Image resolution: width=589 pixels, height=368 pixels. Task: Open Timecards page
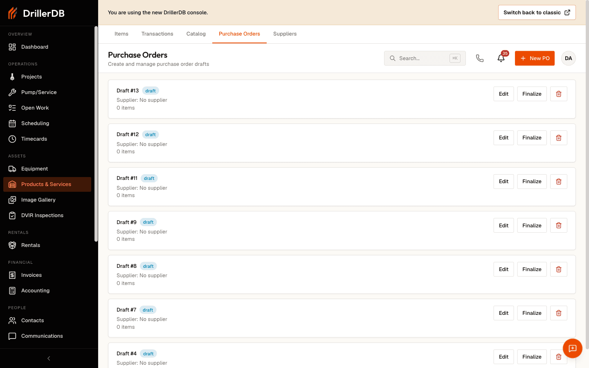[x=47, y=139]
